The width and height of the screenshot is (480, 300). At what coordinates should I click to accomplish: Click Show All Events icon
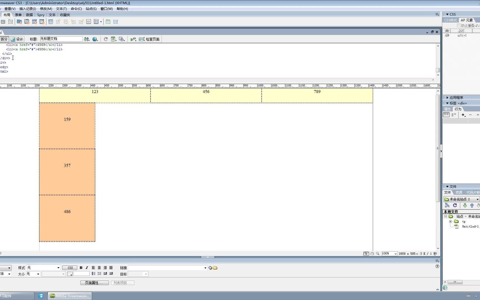pos(454,114)
